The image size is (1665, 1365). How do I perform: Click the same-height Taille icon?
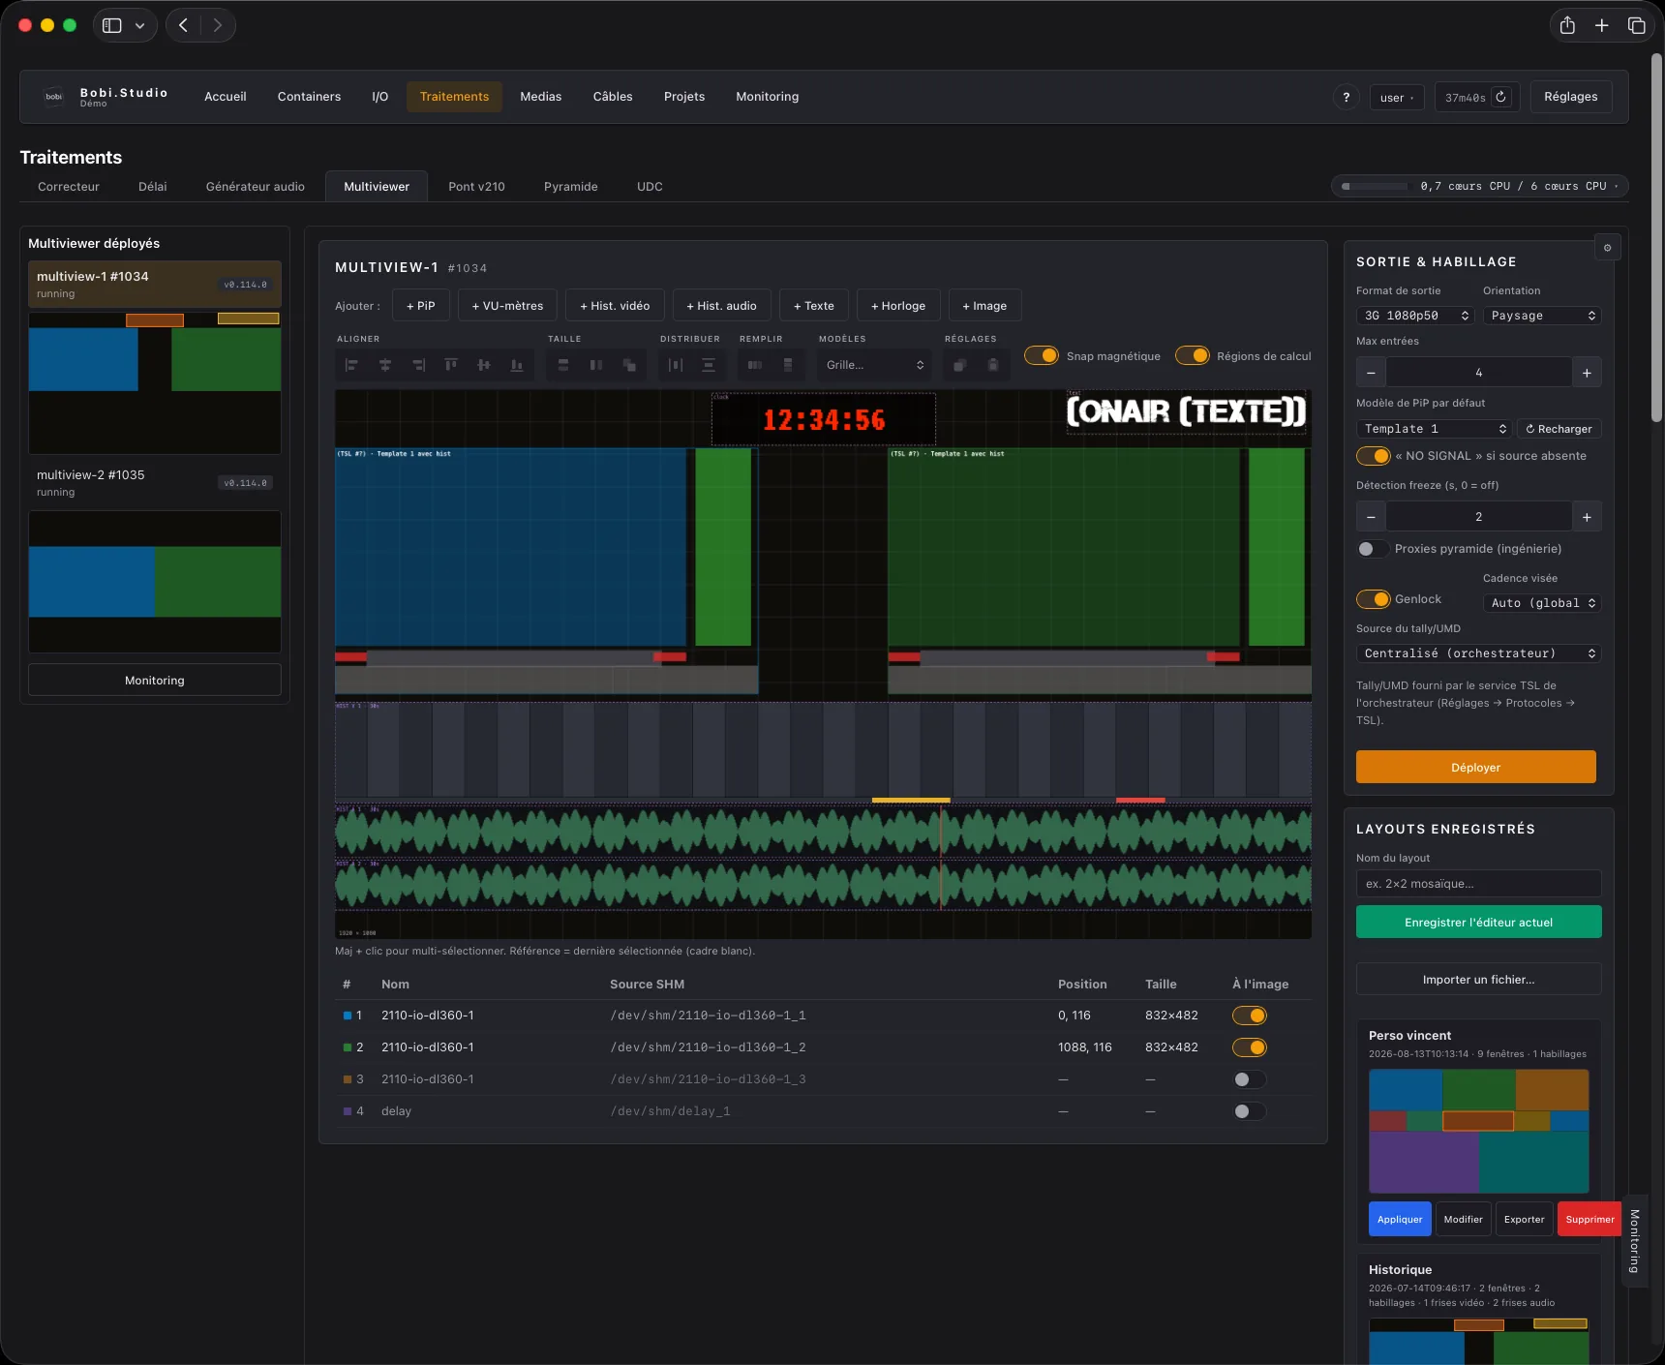tap(596, 365)
